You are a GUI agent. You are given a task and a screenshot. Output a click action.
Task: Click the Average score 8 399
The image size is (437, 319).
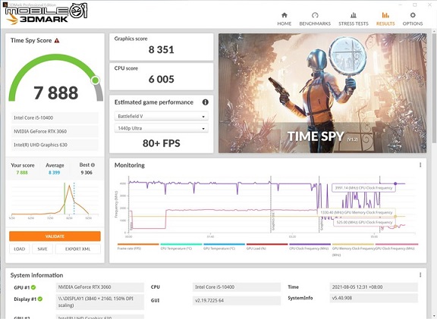click(x=55, y=173)
